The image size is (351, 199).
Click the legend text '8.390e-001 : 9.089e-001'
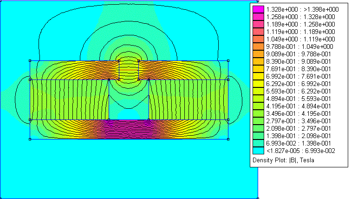coord(299,61)
